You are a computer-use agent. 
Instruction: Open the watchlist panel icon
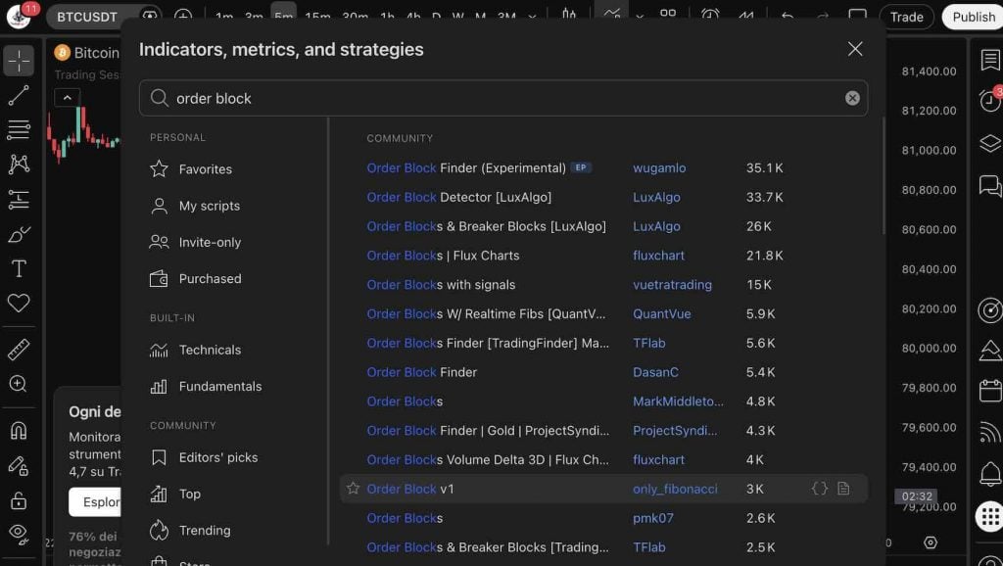989,60
